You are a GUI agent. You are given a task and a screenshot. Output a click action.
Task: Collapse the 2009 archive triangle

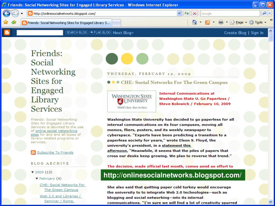point(32,172)
